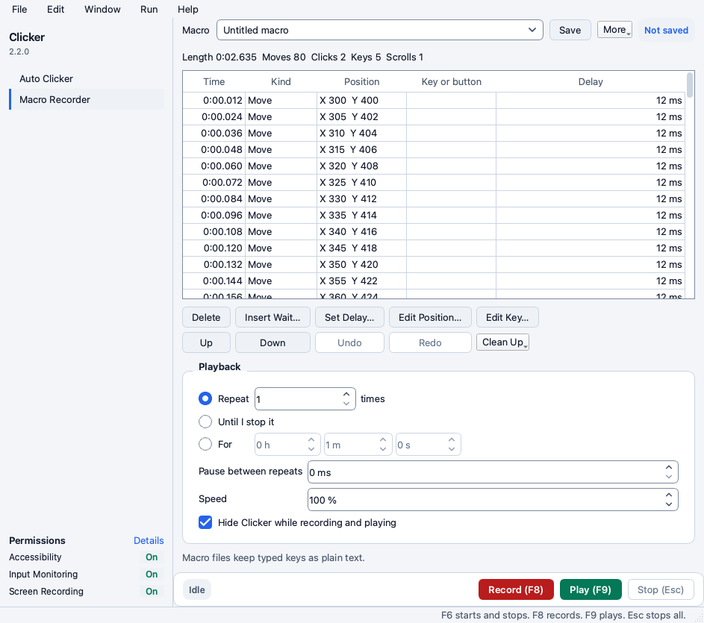Click the Key or button column header

click(451, 81)
